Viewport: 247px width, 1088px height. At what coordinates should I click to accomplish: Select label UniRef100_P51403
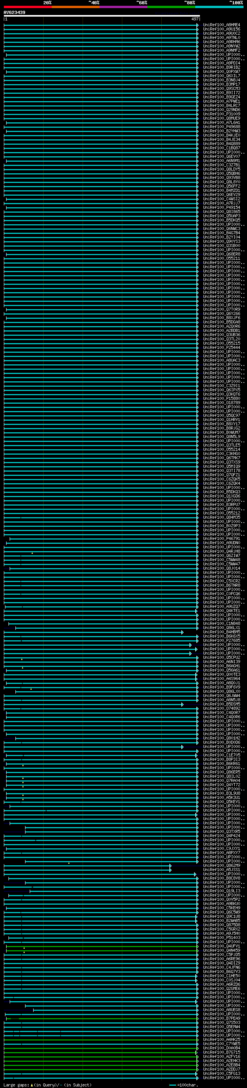(x=222, y=937)
